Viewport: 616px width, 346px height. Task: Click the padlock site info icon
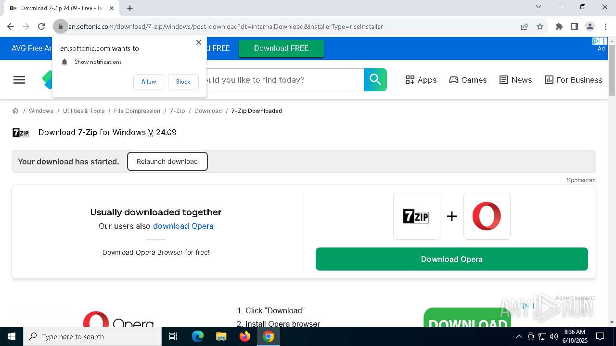(x=61, y=26)
